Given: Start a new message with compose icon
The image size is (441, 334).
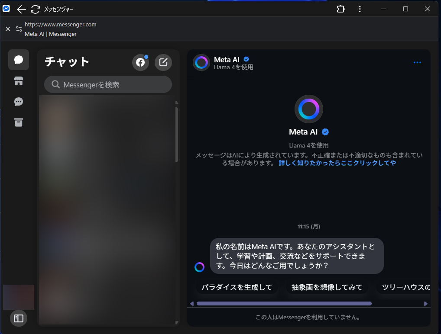Looking at the screenshot, I should tap(163, 62).
